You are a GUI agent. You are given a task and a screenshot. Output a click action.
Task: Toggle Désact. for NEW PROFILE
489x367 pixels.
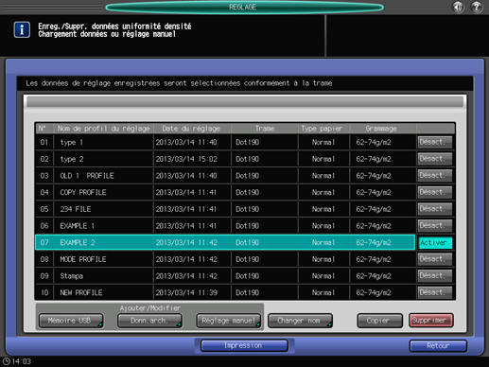[435, 292]
